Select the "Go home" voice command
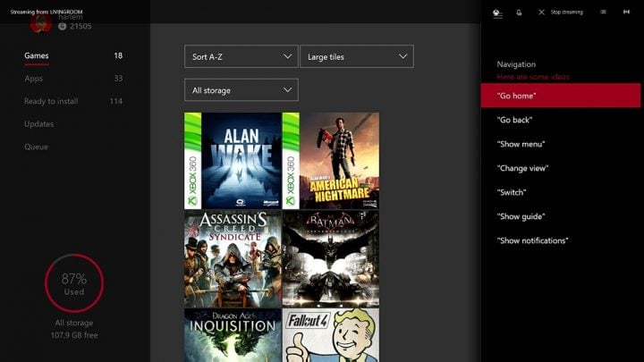The image size is (644, 362). 560,96
